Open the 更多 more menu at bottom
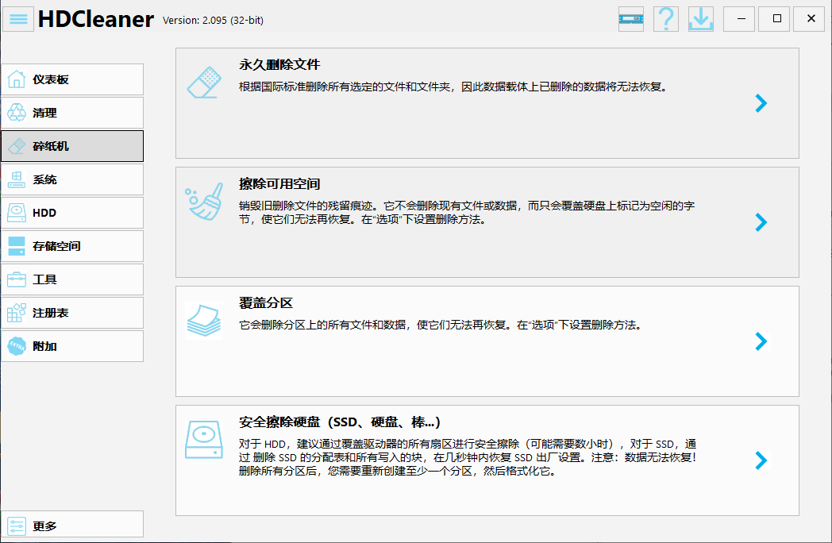Screen dimensions: 832x543 pyautogui.click(x=72, y=524)
